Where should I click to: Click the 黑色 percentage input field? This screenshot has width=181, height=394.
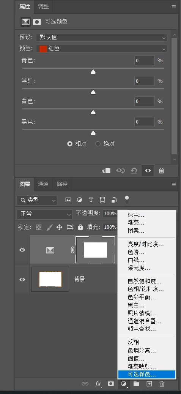(145, 122)
